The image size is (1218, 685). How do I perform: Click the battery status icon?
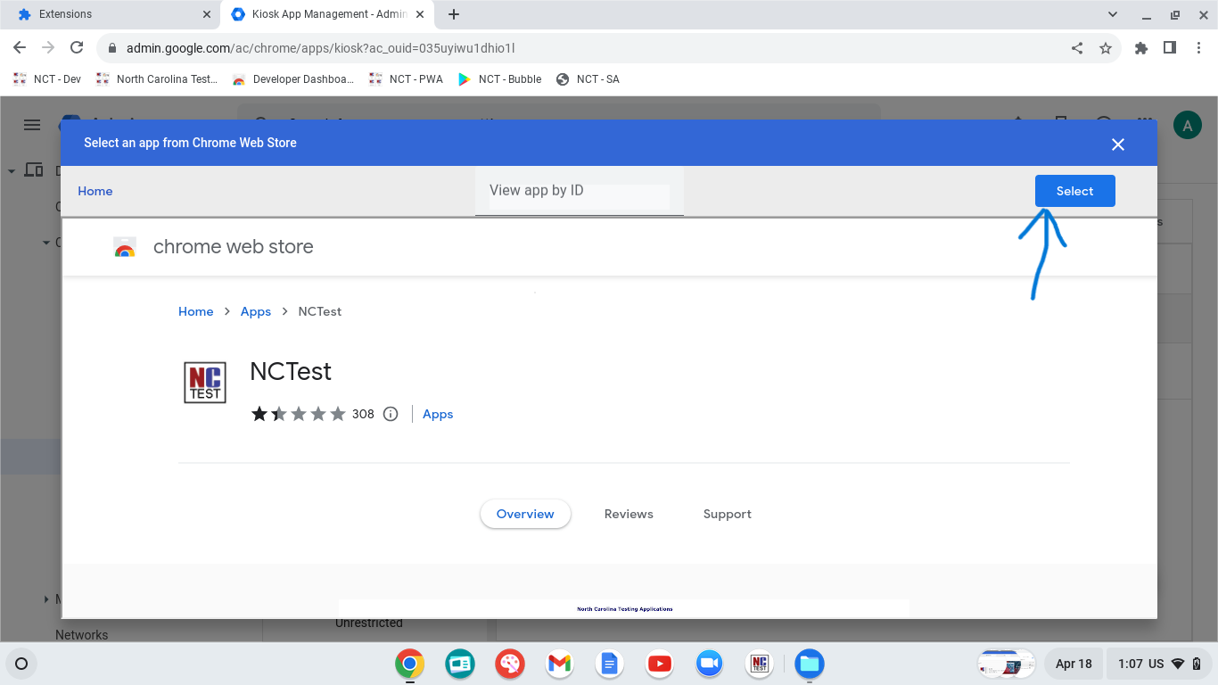click(x=1197, y=664)
